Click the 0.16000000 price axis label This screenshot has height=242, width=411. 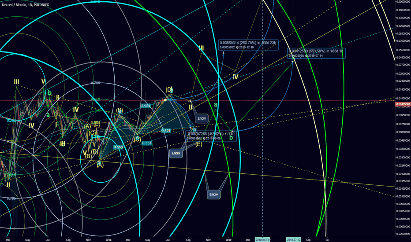coord(403,10)
